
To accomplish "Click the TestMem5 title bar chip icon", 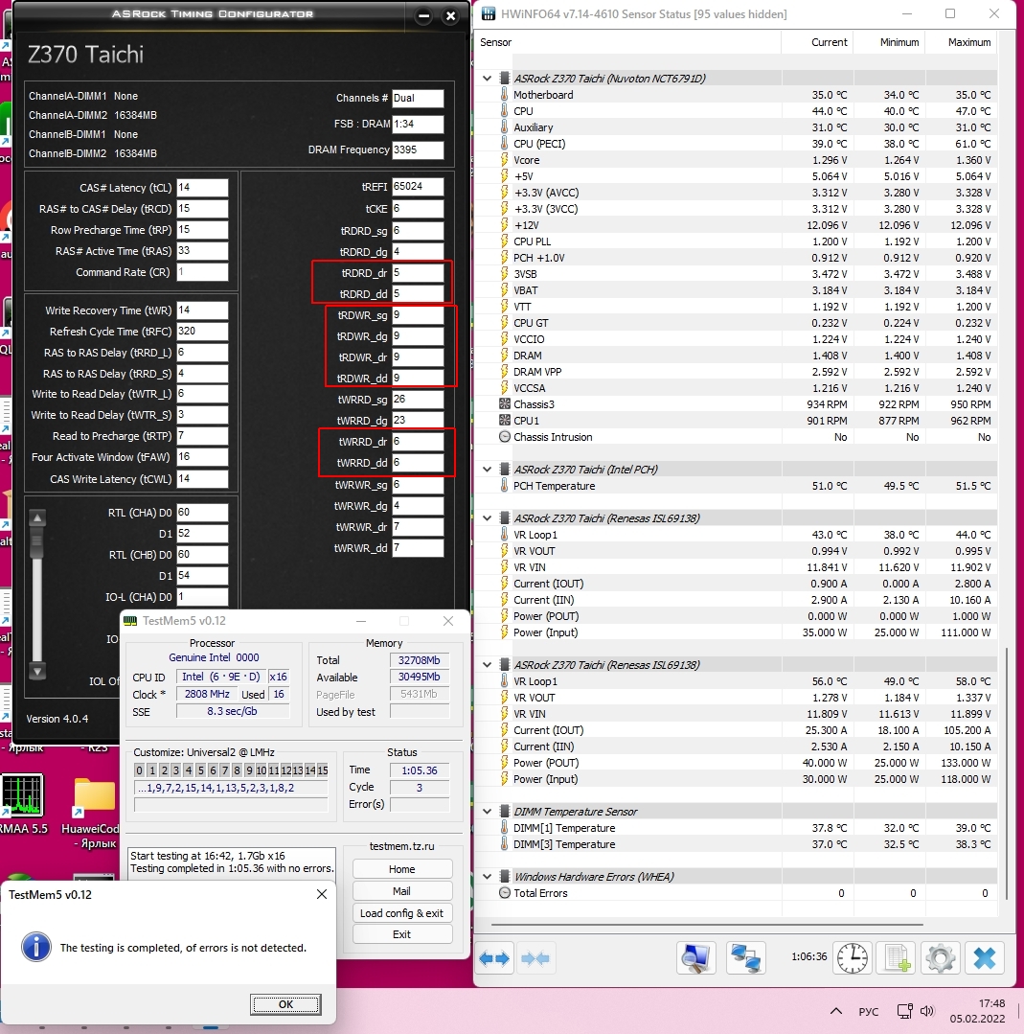I will pyautogui.click(x=130, y=621).
